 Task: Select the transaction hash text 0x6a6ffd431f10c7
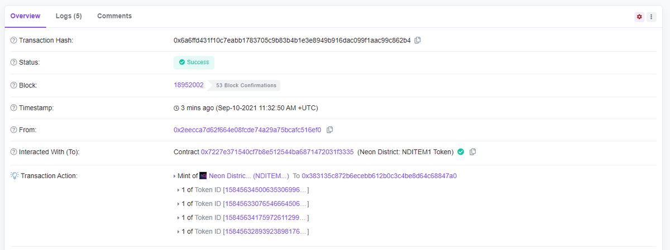tap(292, 40)
